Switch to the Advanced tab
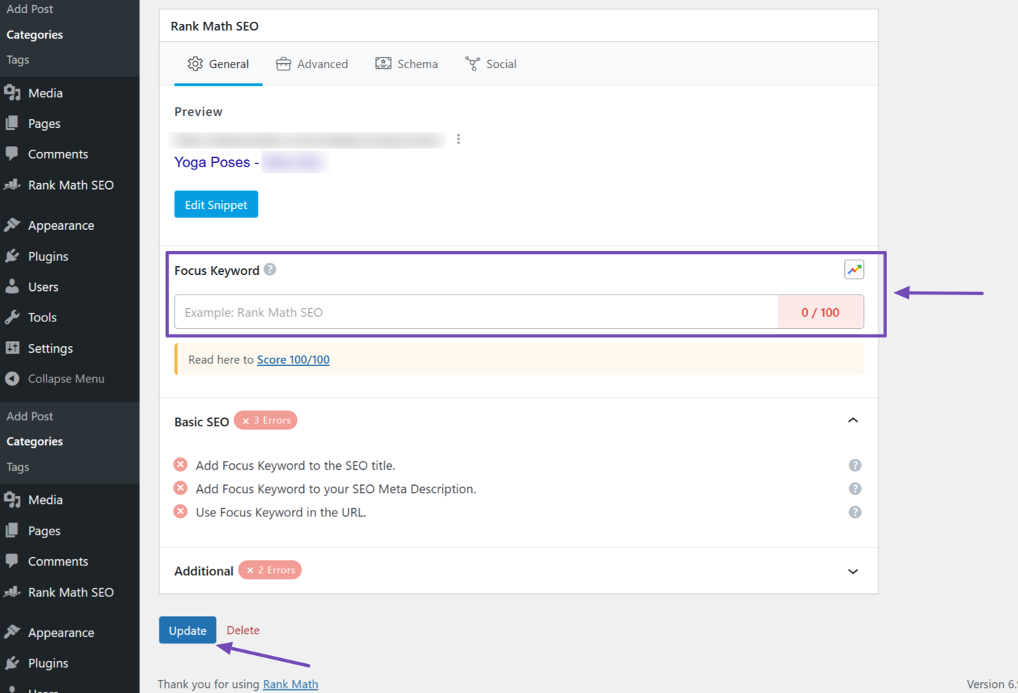Image resolution: width=1018 pixels, height=693 pixels. [x=312, y=64]
